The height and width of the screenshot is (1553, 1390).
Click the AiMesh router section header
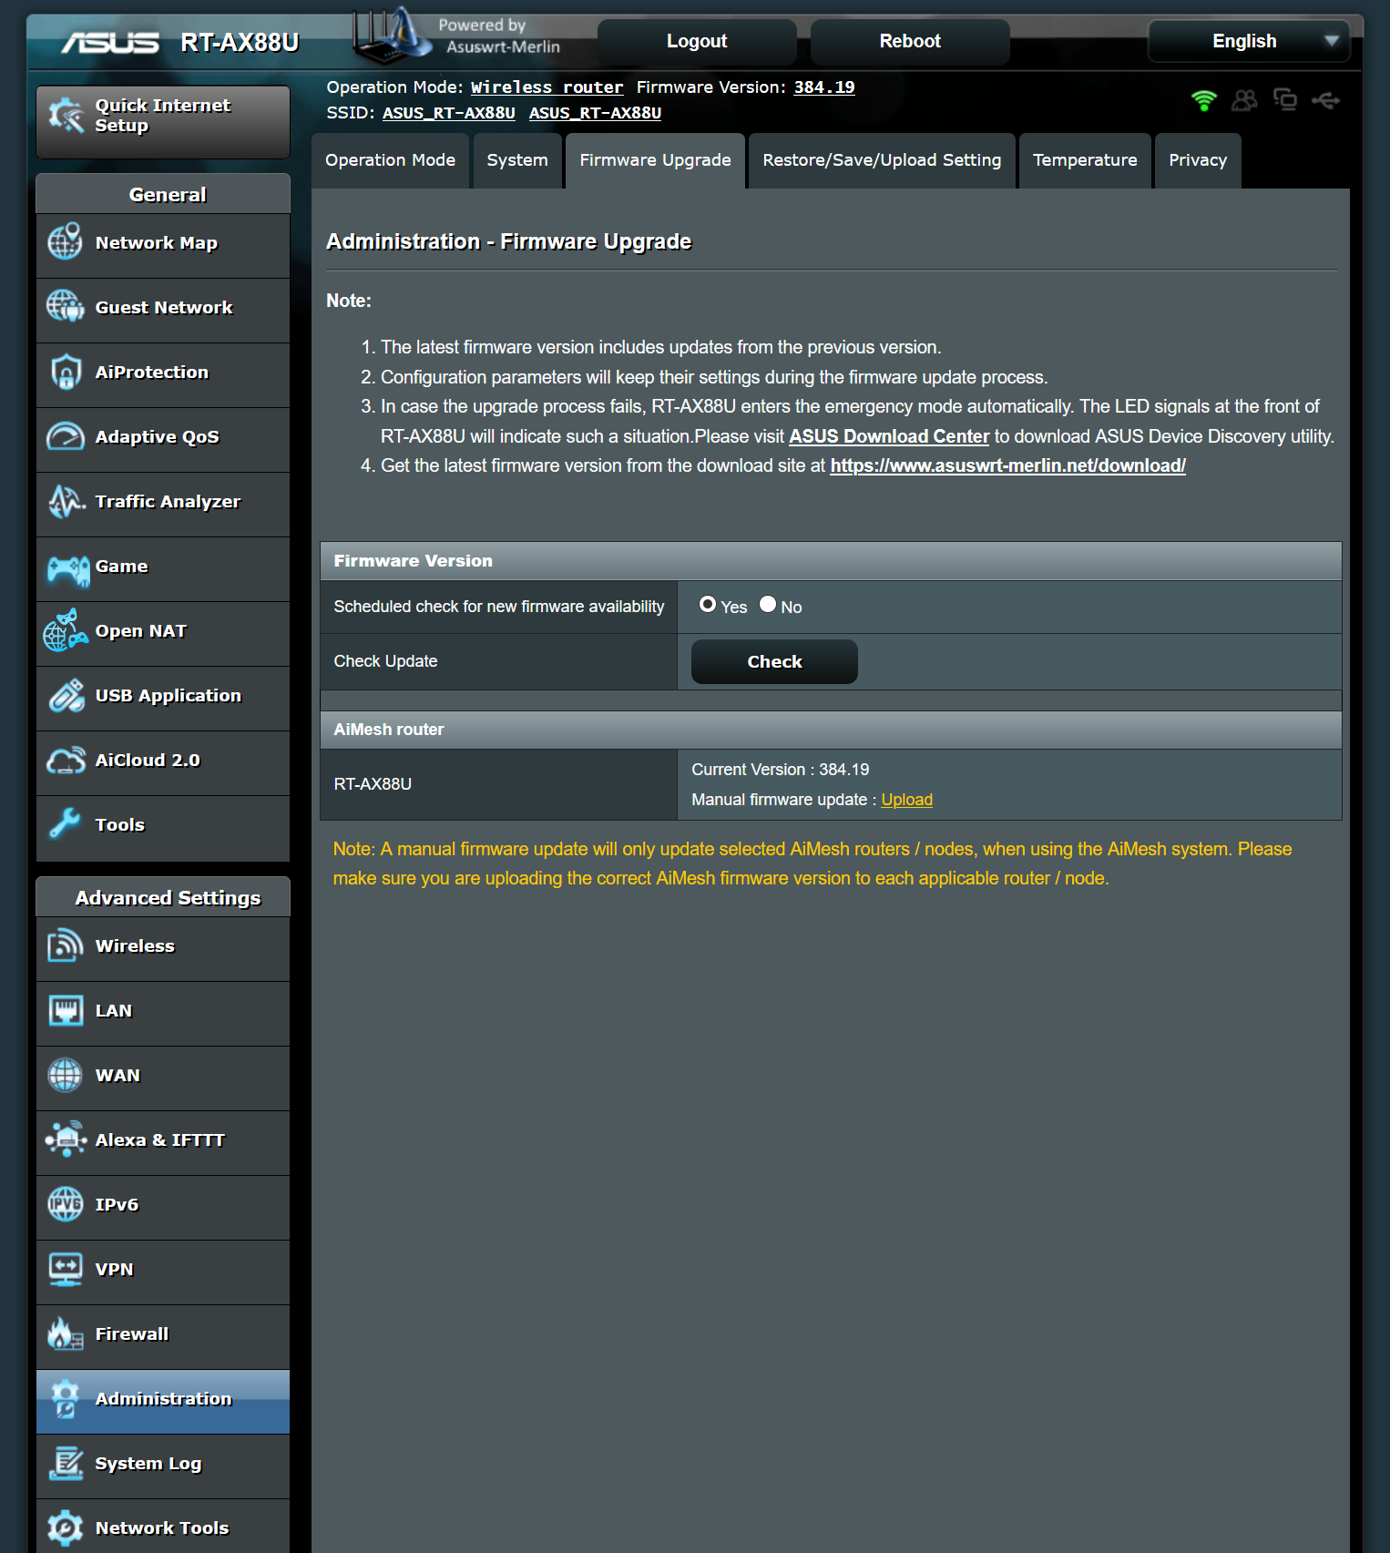[x=831, y=730]
